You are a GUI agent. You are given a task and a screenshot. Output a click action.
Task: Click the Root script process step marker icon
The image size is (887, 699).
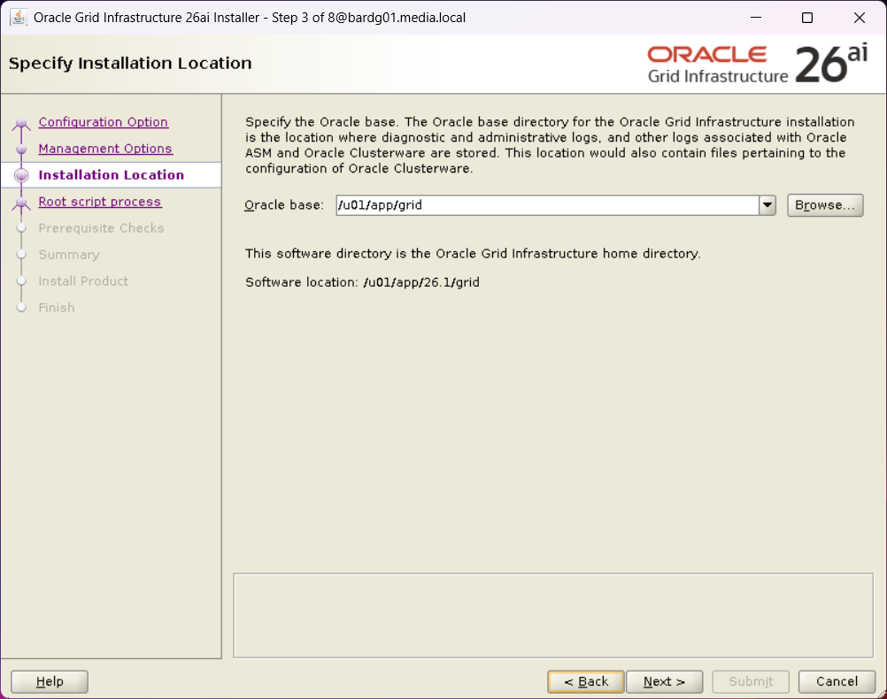(21, 203)
